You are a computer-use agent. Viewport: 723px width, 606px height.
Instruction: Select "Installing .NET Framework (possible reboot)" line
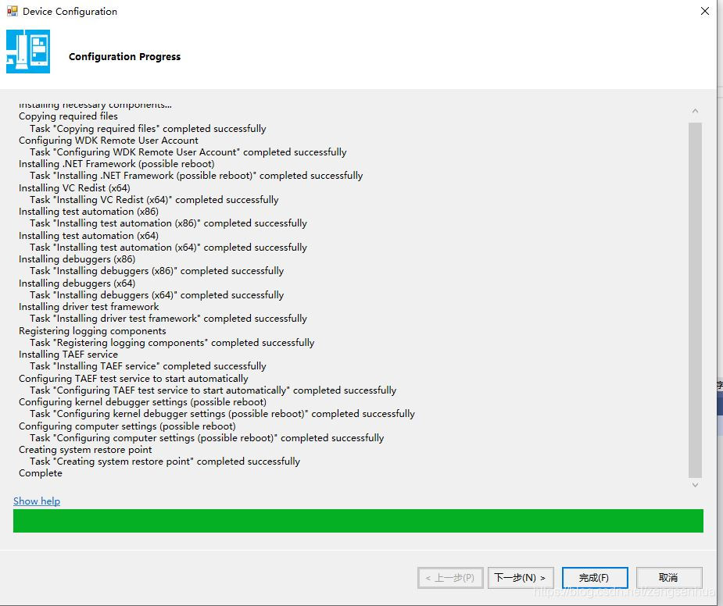click(x=116, y=163)
